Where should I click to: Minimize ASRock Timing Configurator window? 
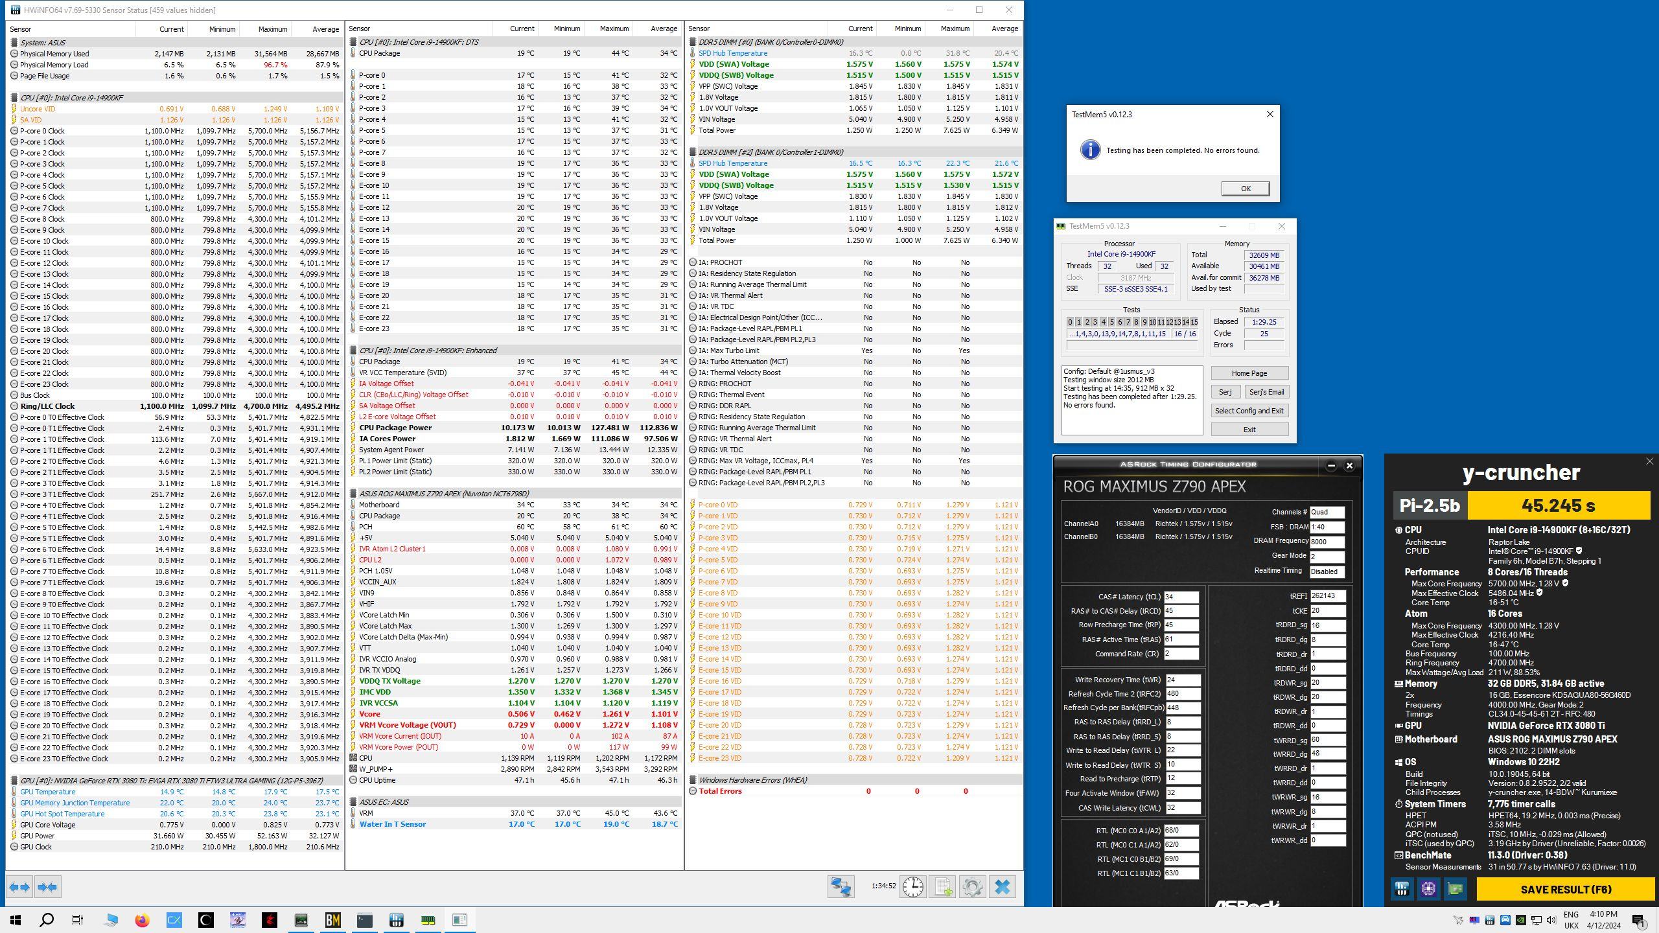1330,465
